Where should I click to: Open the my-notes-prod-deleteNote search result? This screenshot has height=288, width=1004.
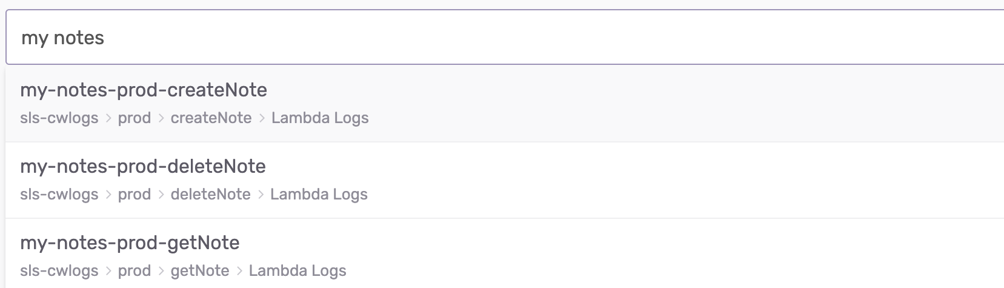tap(143, 166)
